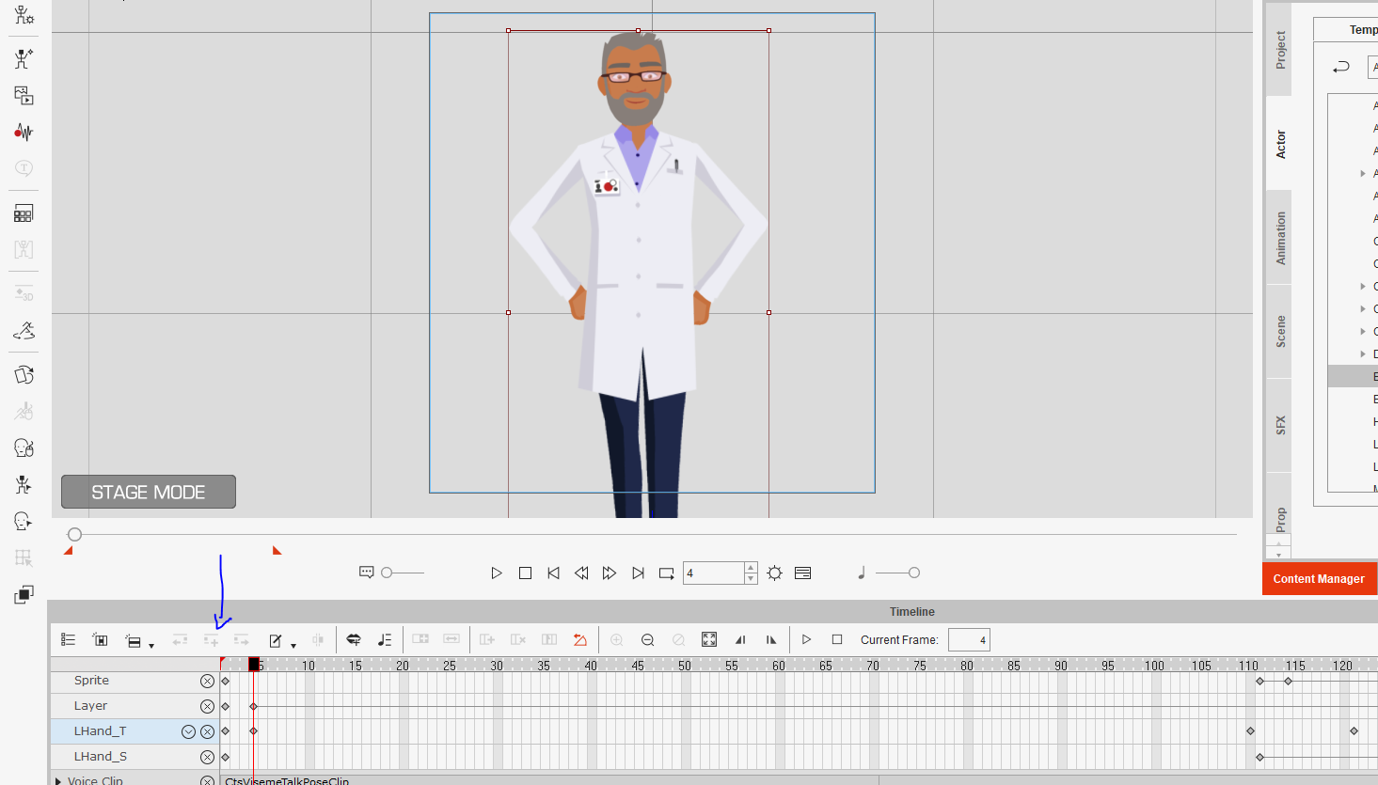Click the speech bubble slider handle

(x=387, y=573)
